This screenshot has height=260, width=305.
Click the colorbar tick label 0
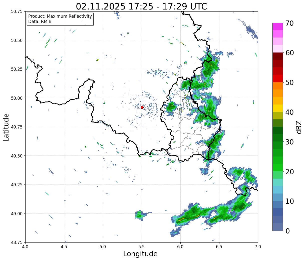coord(287,231)
